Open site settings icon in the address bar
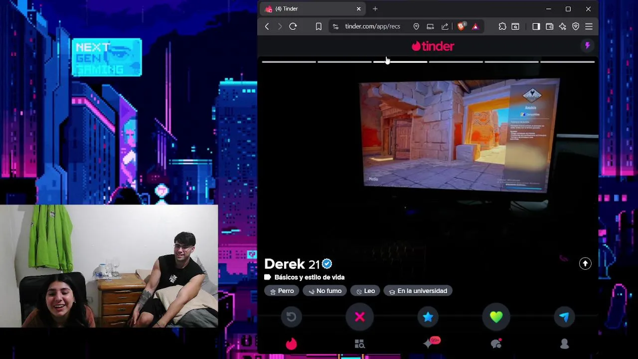The image size is (638, 359). click(335, 26)
